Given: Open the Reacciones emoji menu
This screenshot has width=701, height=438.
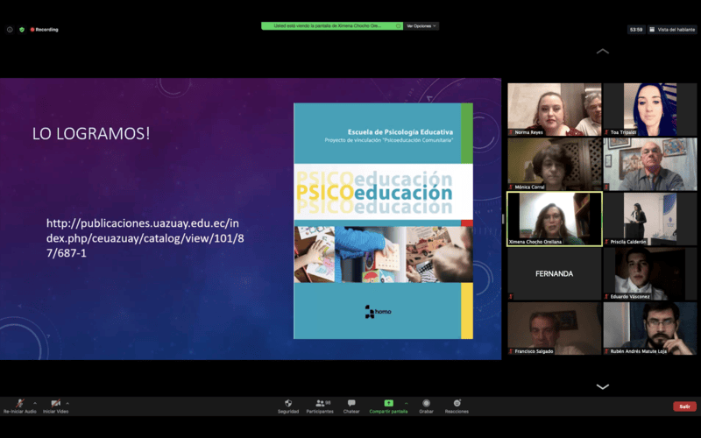Looking at the screenshot, I should click(457, 406).
